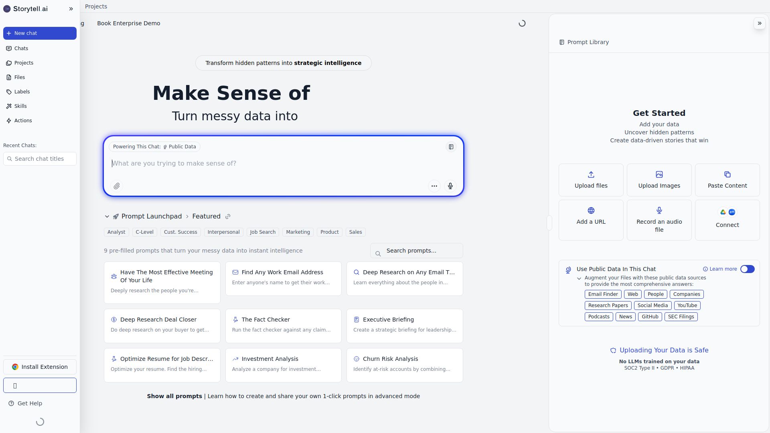Click the microphone icon in the chat input
Screen dimensions: 770x433
point(450,186)
